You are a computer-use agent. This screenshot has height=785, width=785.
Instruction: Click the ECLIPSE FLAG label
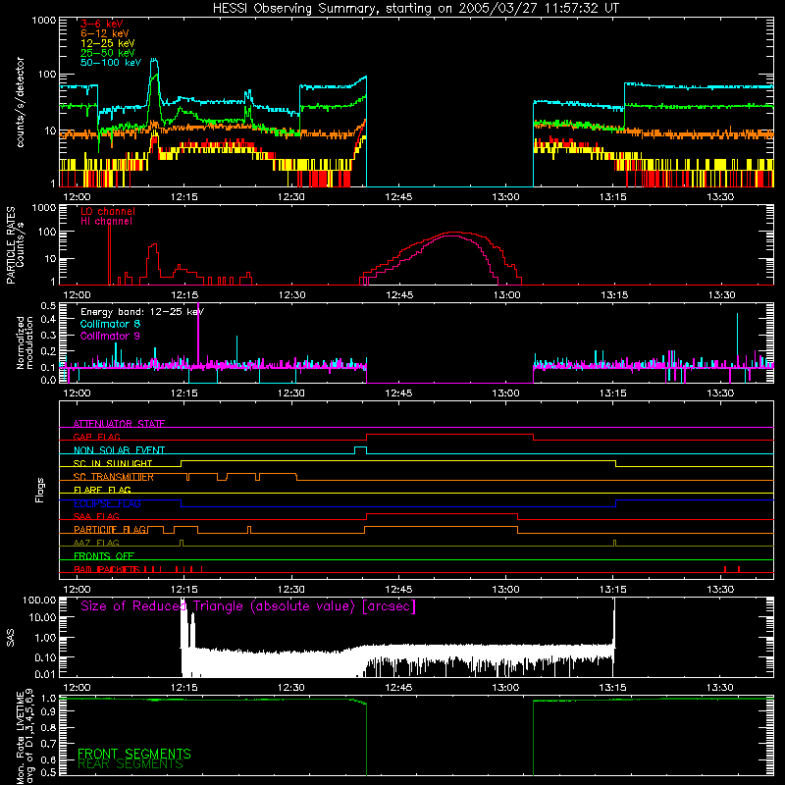click(x=107, y=503)
